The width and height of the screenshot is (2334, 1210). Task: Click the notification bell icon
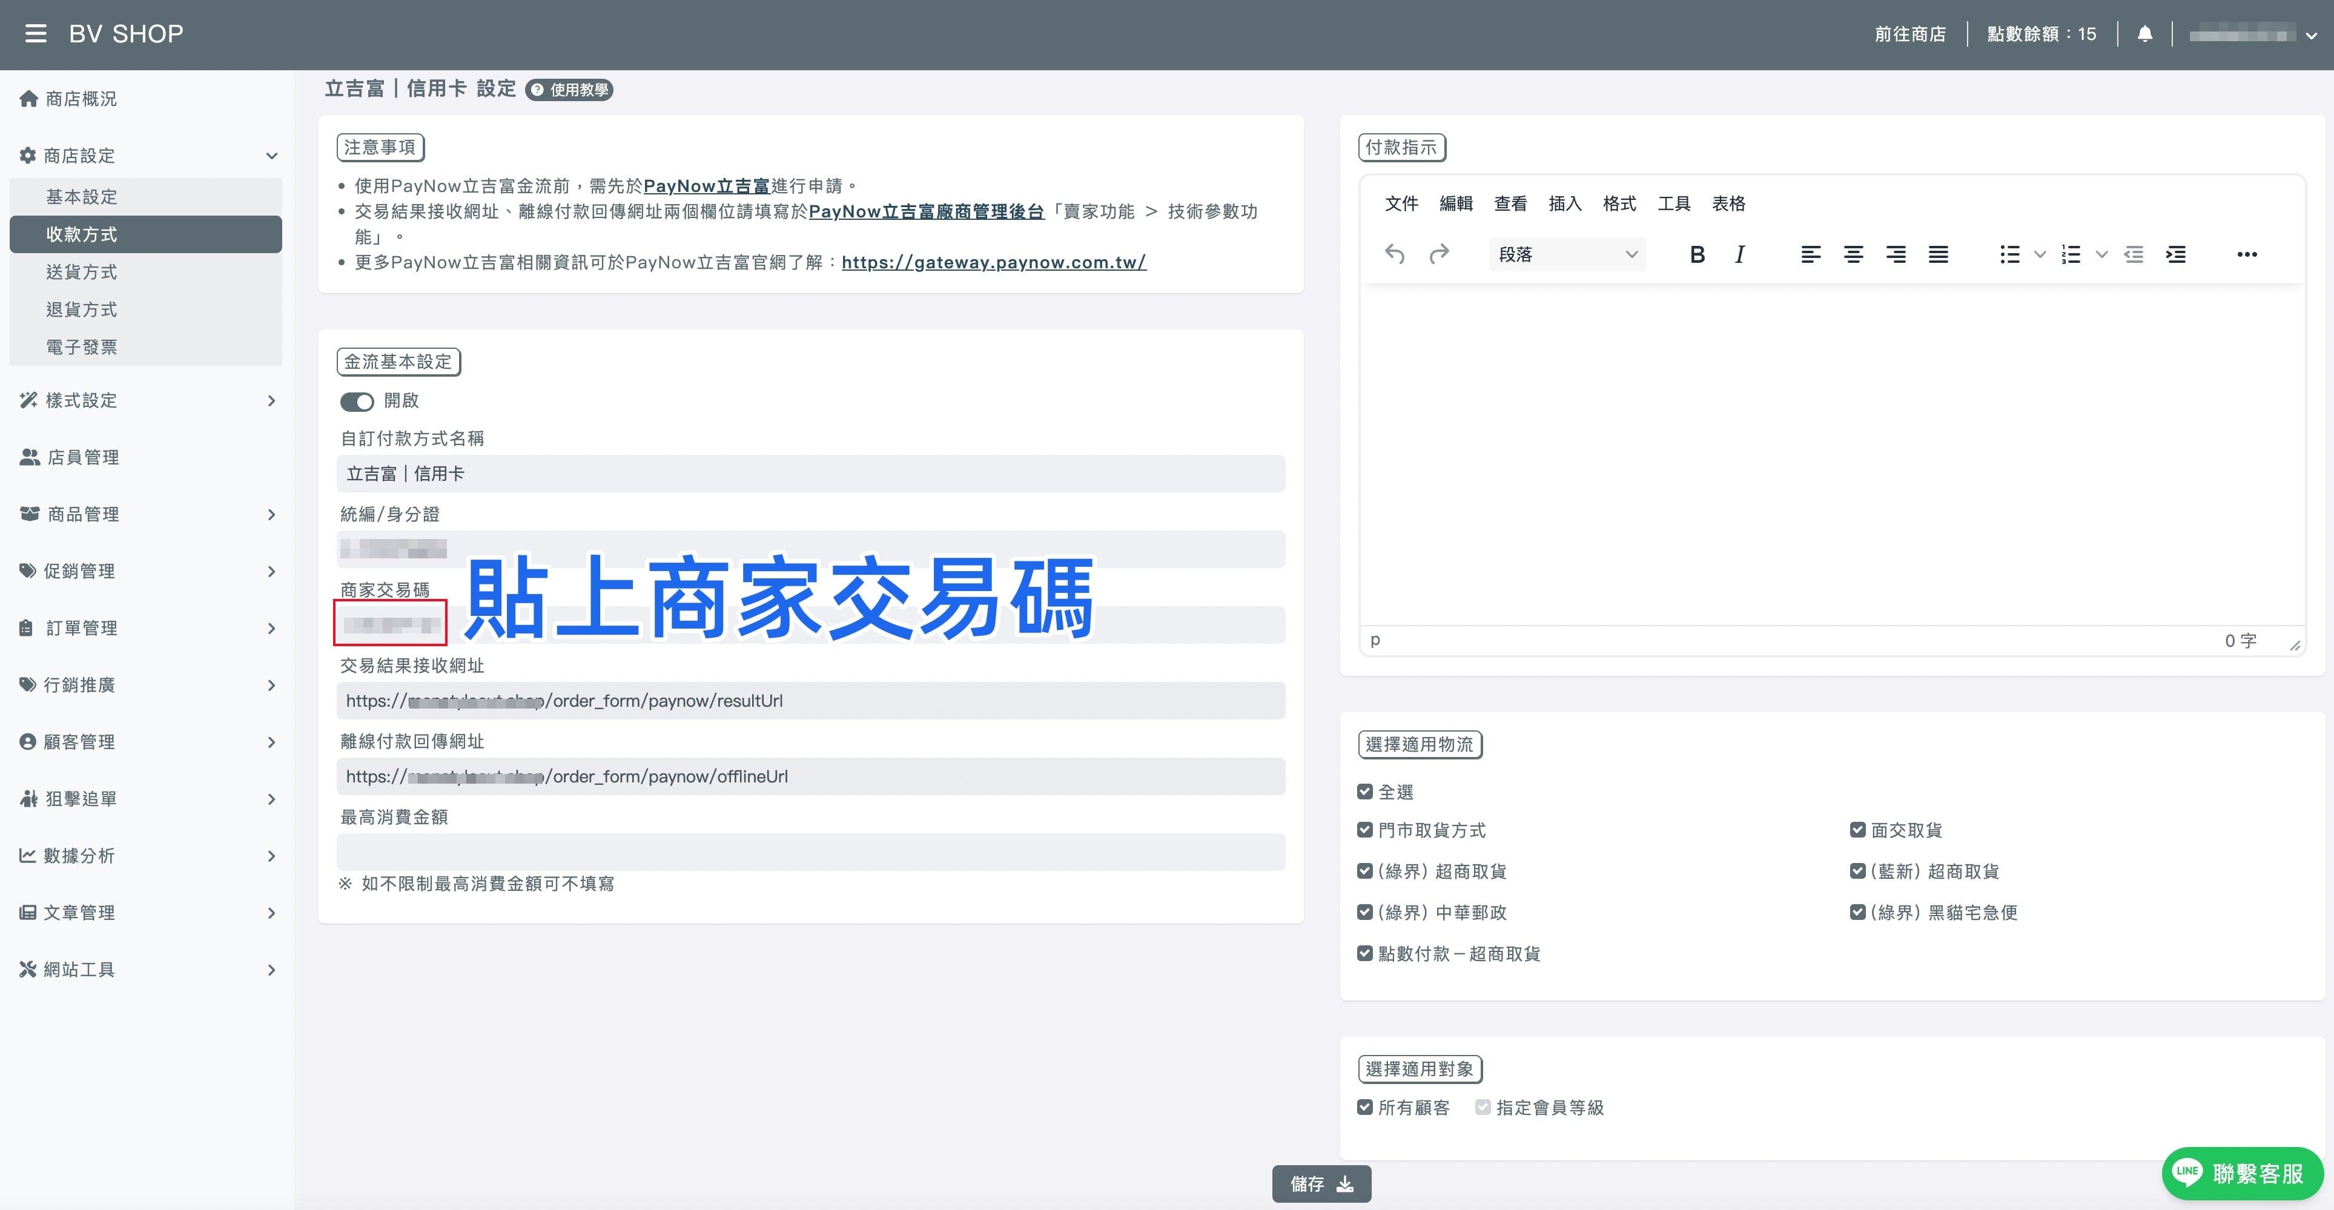coord(2144,35)
